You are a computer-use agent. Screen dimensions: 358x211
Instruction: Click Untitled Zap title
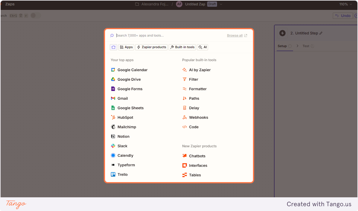[195, 4]
